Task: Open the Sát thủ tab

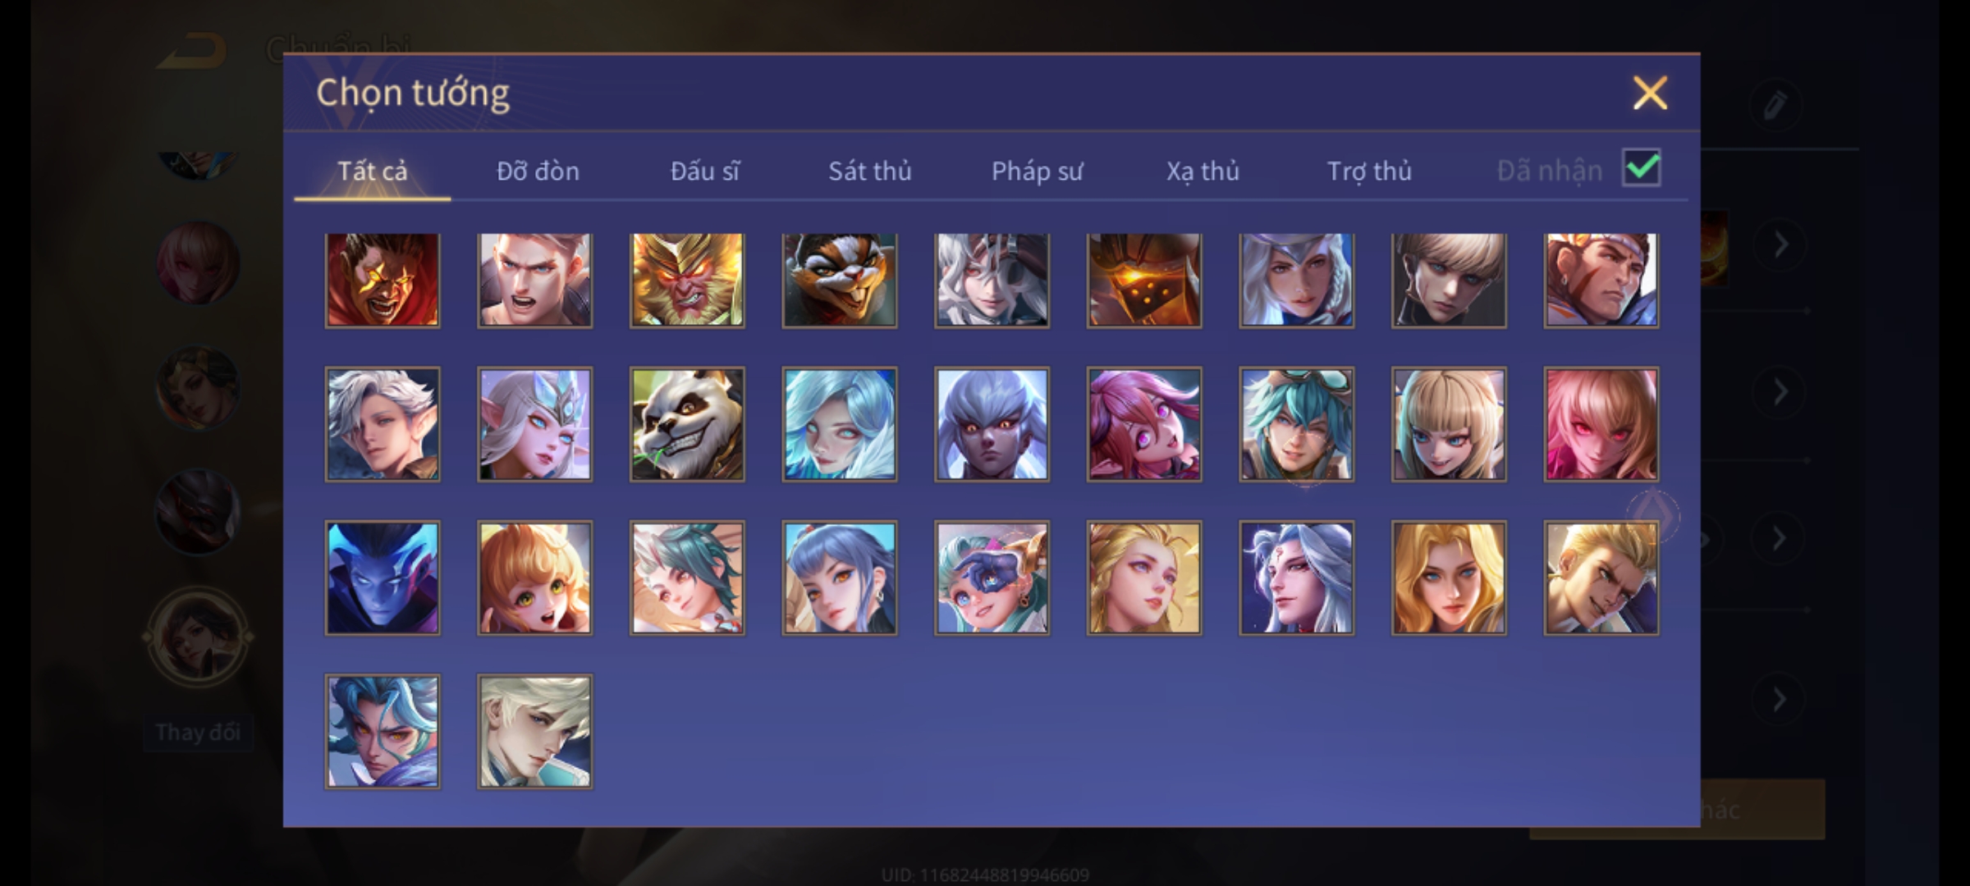Action: (869, 171)
